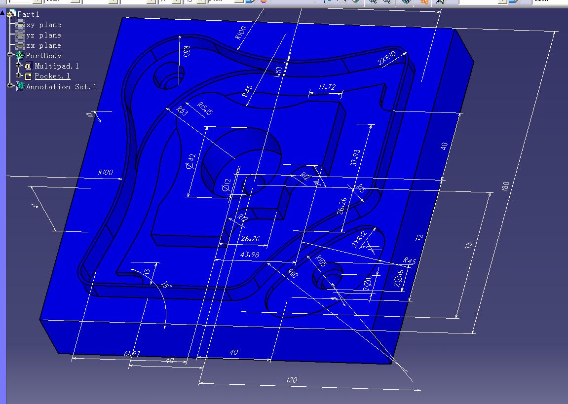Select the 75 dimension annotation
The height and width of the screenshot is (404, 568).
coord(468,245)
